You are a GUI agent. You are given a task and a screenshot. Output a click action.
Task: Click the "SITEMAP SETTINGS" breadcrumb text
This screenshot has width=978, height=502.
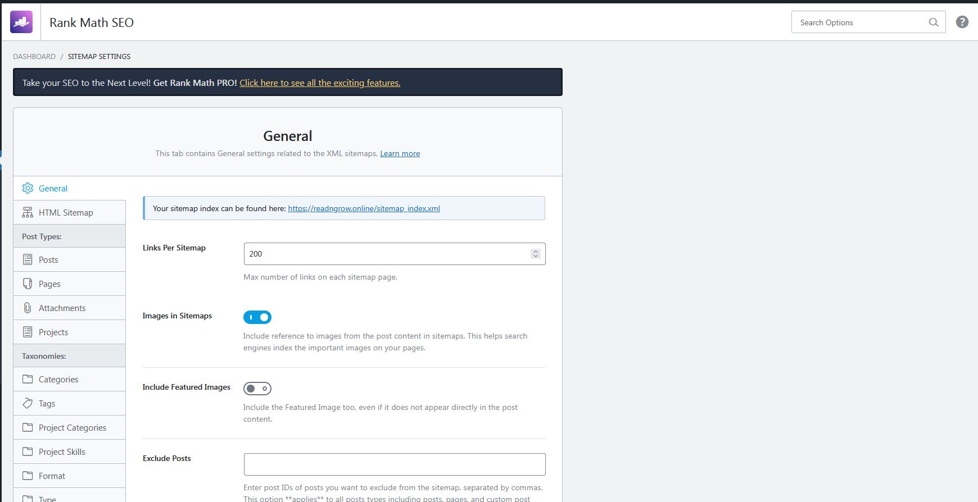click(x=99, y=56)
